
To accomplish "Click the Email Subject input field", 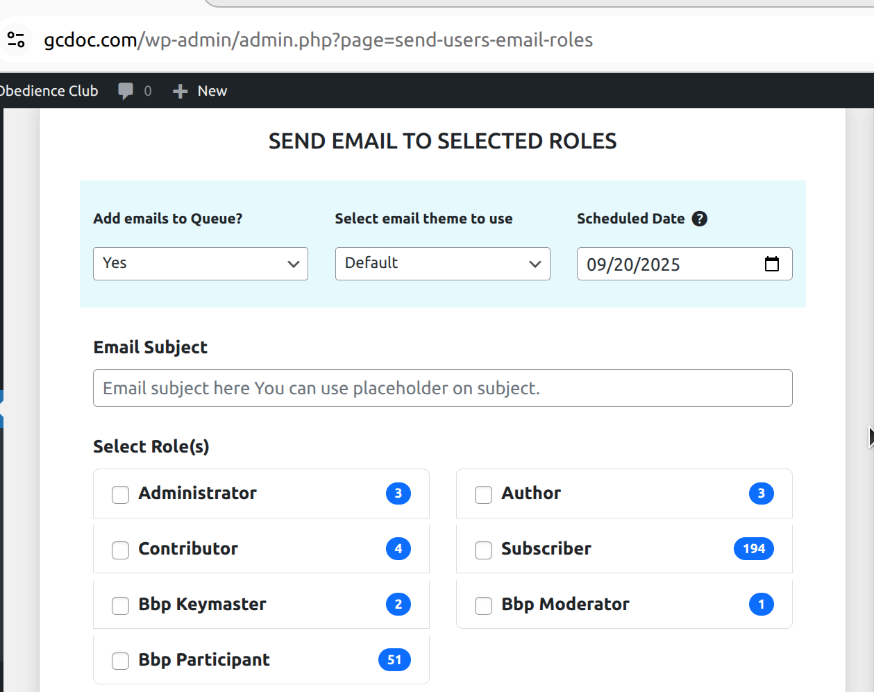I will click(442, 388).
